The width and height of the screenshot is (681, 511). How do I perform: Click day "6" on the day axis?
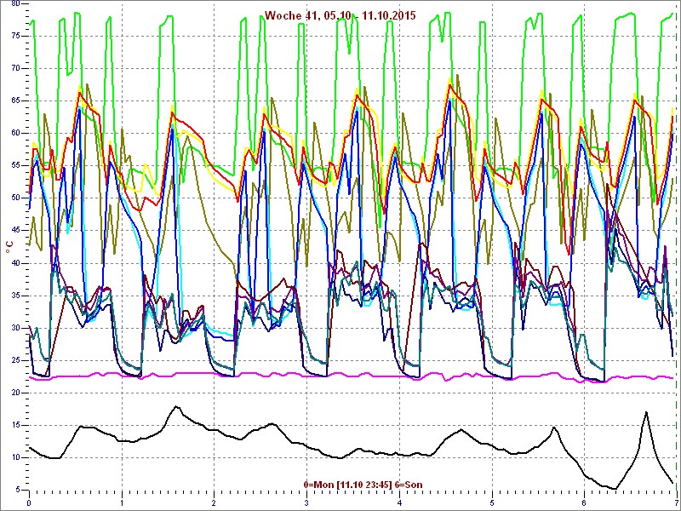click(585, 503)
